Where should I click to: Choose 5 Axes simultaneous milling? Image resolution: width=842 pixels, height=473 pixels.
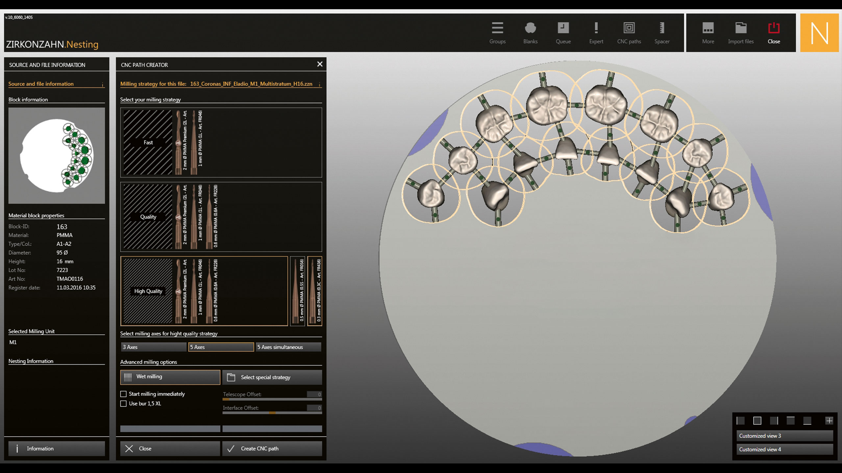coord(288,347)
